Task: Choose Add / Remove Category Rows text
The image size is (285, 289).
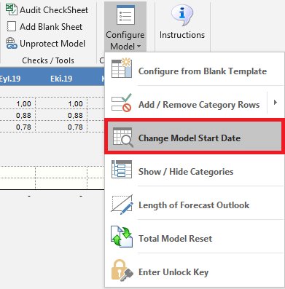Action: point(199,105)
